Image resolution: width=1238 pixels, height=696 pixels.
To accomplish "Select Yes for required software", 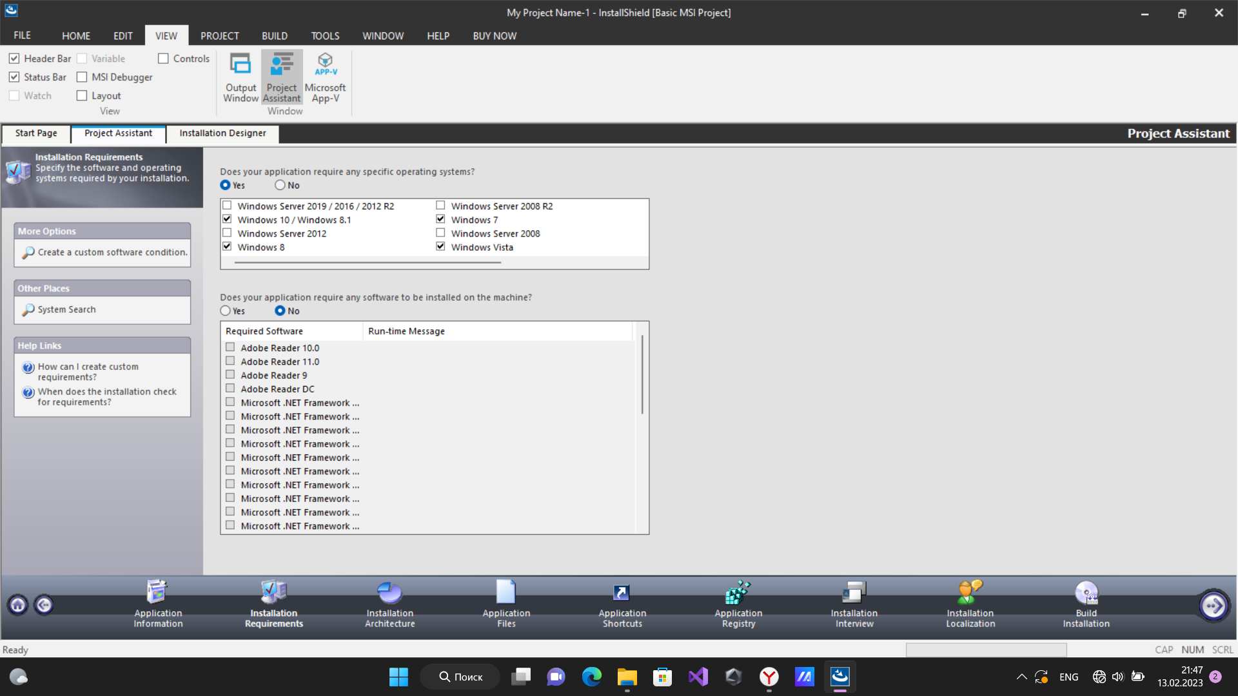I will click(x=225, y=311).
